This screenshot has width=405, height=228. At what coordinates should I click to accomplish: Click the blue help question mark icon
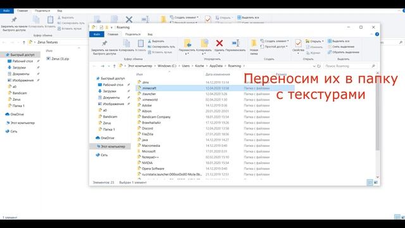point(377,34)
